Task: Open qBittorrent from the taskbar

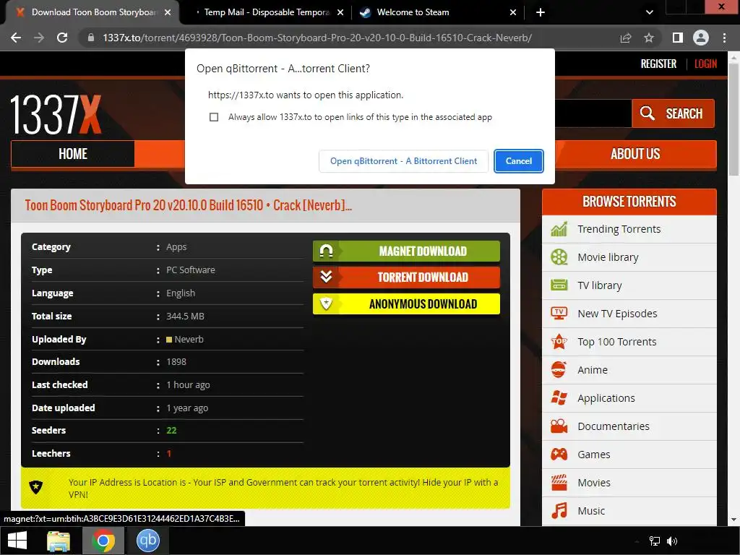Action: click(147, 541)
